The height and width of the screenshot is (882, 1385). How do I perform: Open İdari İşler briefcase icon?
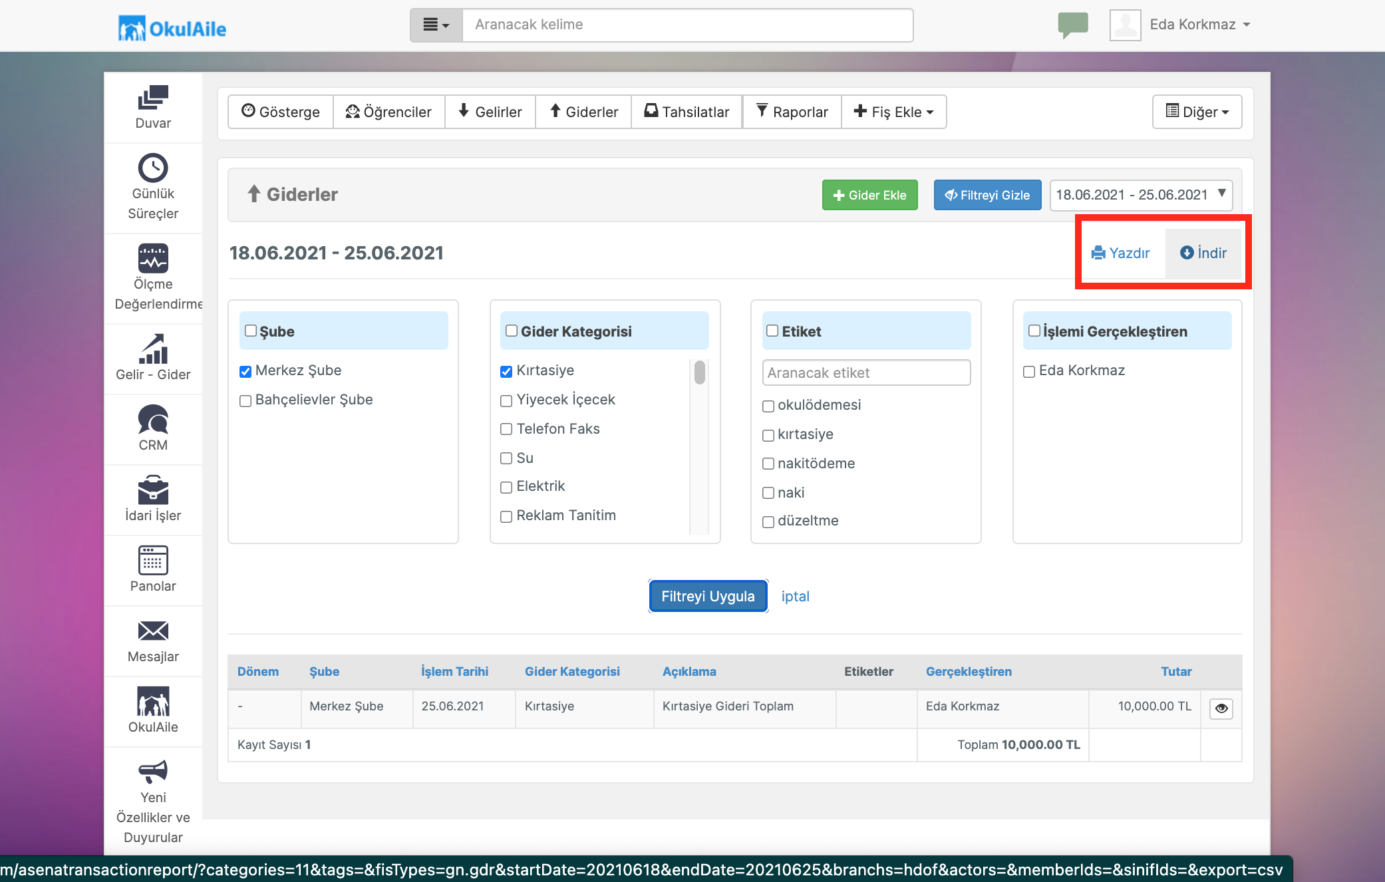click(x=153, y=490)
